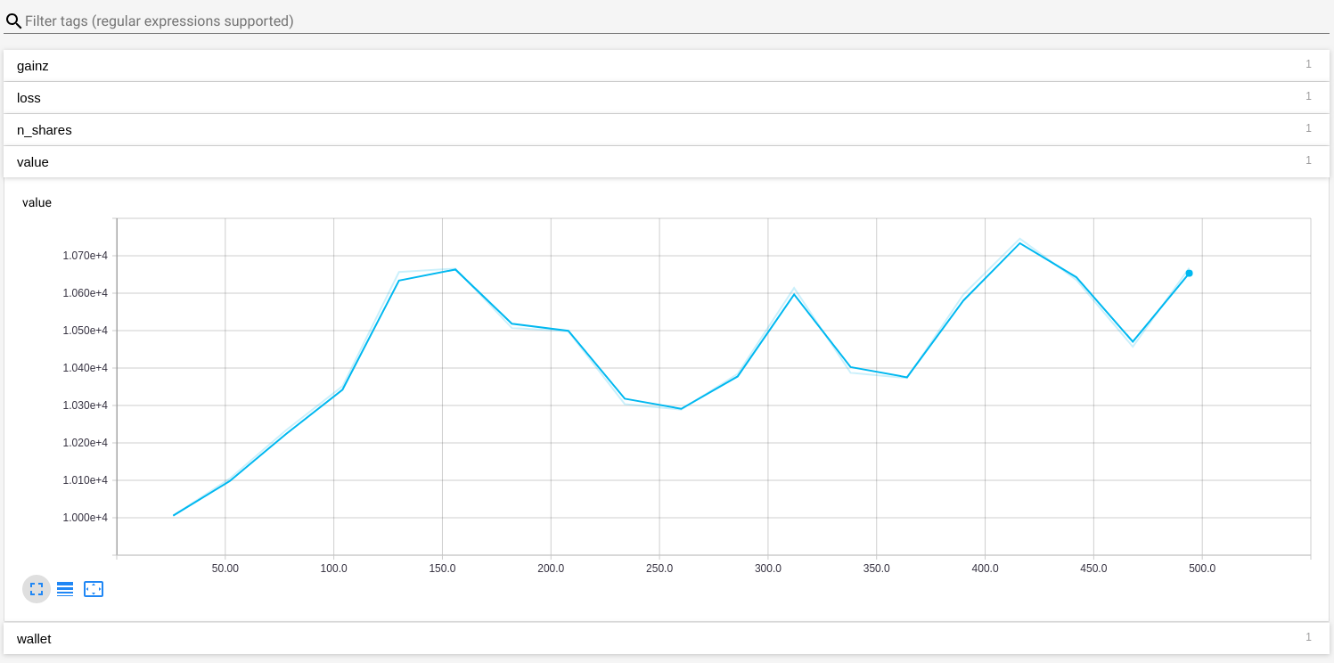This screenshot has width=1334, height=663.
Task: Click the 1.020e+4 y-axis label
Action: click(85, 443)
